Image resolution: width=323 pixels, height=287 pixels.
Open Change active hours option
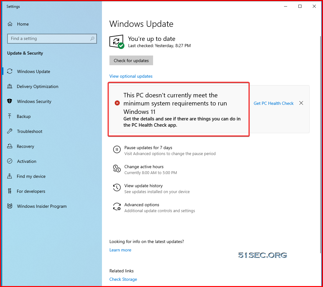pyautogui.click(x=144, y=167)
